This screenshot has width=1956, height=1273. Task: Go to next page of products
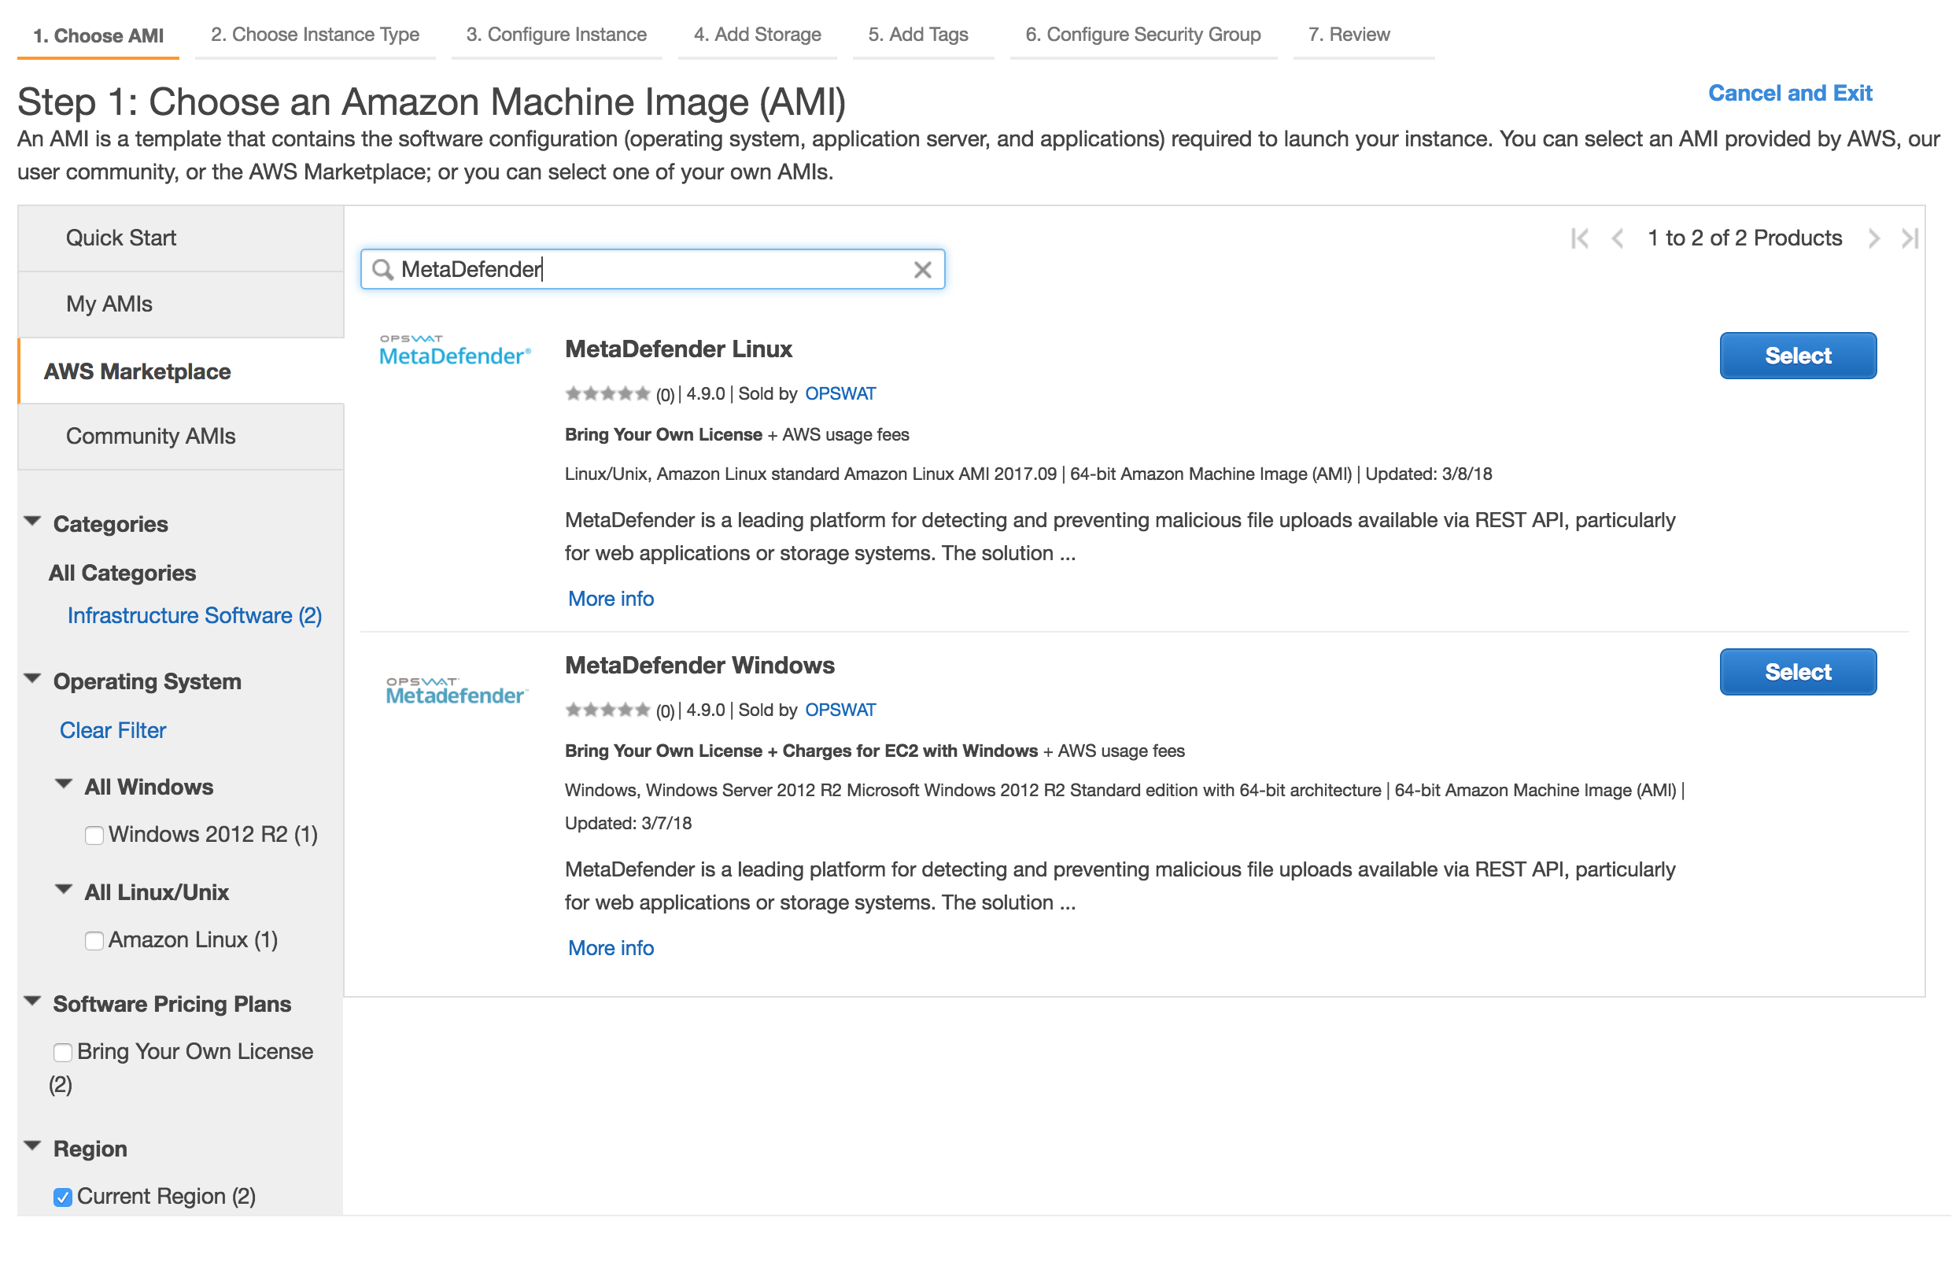[1876, 238]
